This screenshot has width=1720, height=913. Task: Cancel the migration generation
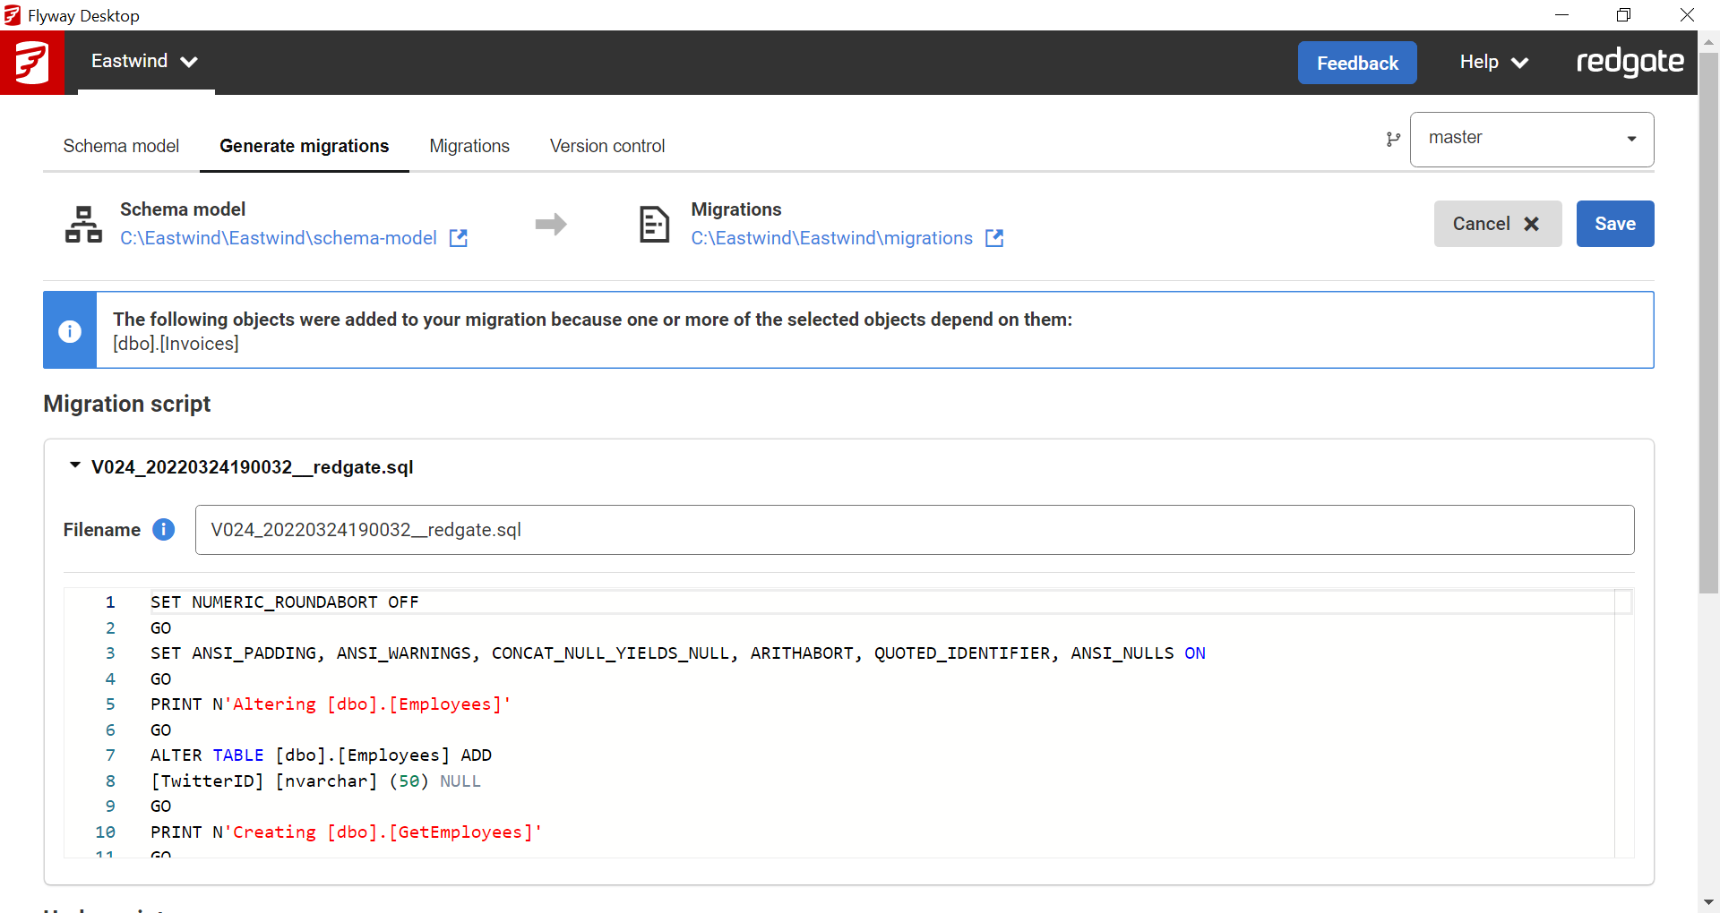1497,224
